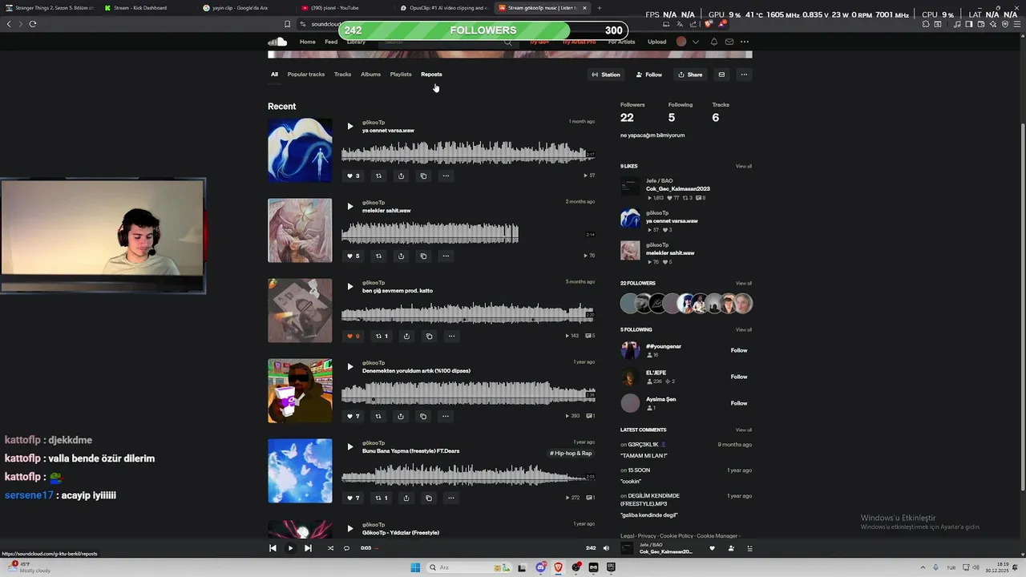Play 'Bunu Bana Yapma (freestyle)' track
Screen dimensions: 1026x577
(x=349, y=446)
